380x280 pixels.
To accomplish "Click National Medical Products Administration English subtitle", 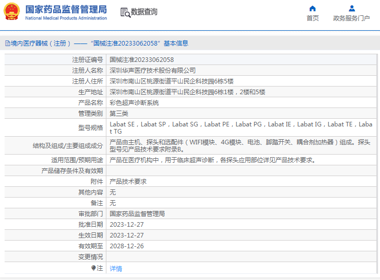I will pyautogui.click(x=66, y=18).
